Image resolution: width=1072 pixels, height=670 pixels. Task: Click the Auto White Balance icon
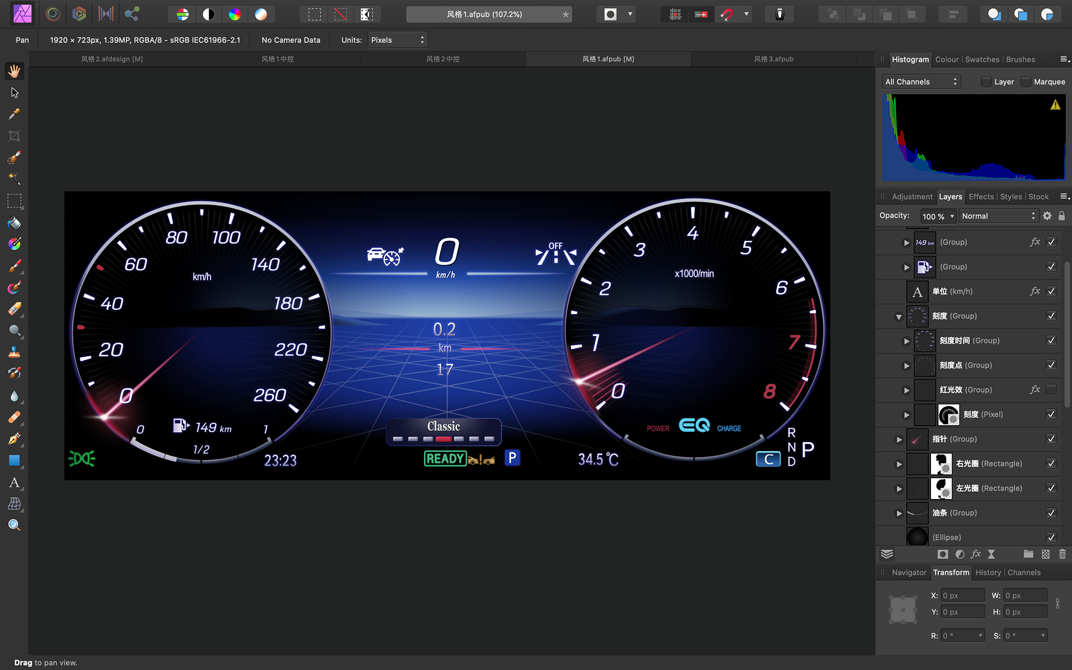[x=260, y=14]
